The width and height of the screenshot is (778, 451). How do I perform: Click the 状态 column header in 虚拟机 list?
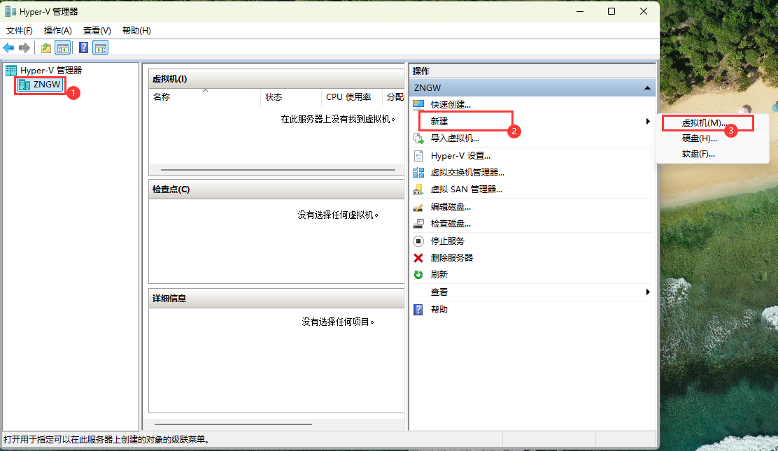tap(274, 97)
